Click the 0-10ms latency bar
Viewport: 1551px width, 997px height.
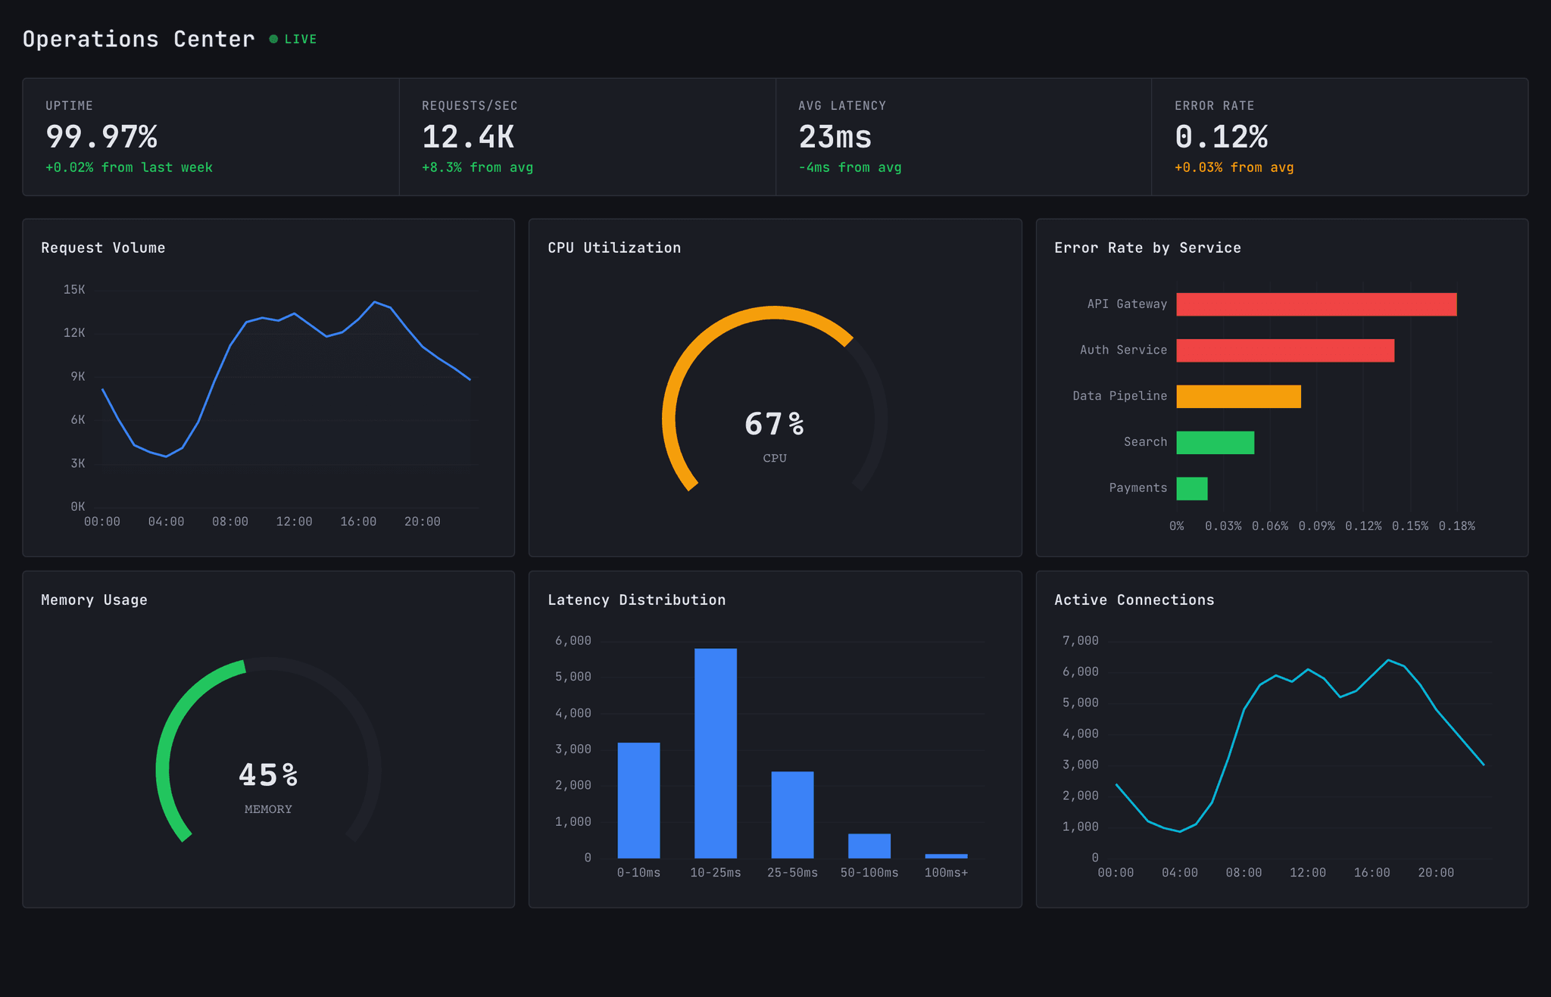coord(638,799)
